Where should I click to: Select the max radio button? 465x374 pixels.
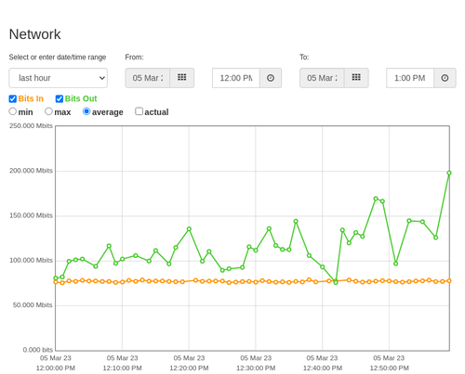(x=48, y=111)
